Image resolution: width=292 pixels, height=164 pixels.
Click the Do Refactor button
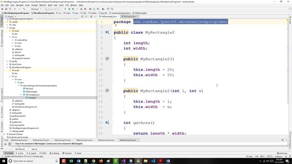[20, 149]
